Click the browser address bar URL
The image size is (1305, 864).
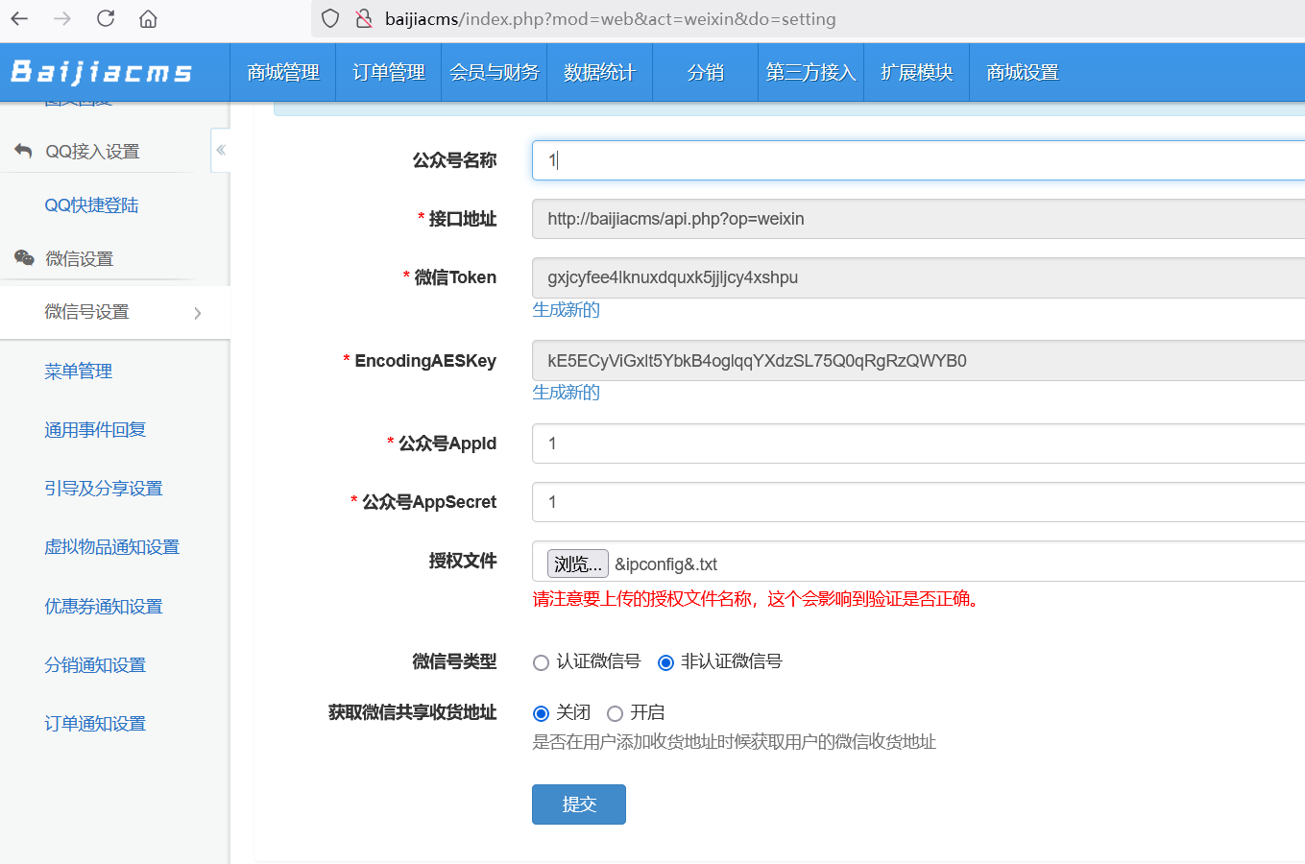(x=611, y=18)
